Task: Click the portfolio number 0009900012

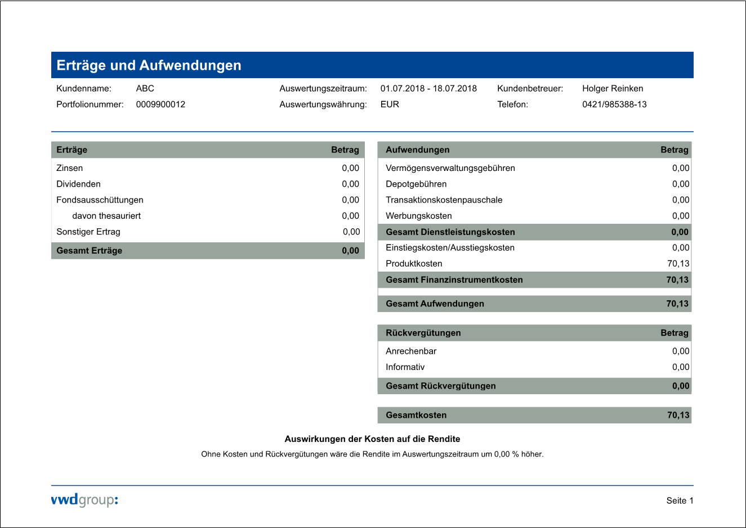Action: pyautogui.click(x=160, y=105)
